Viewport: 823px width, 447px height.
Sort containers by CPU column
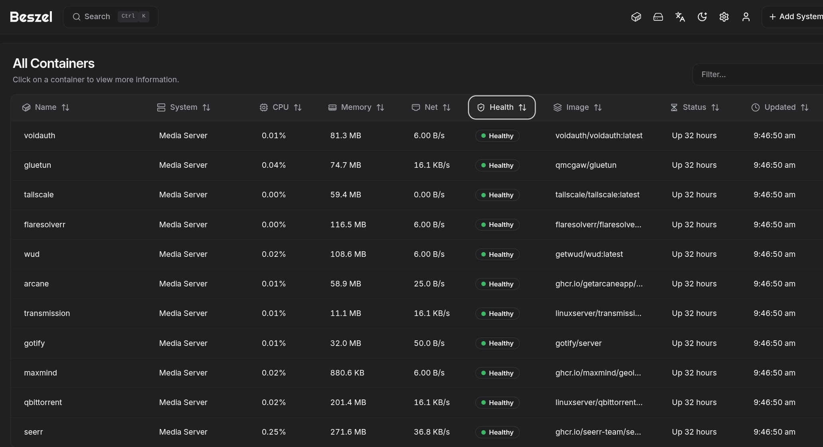click(281, 107)
